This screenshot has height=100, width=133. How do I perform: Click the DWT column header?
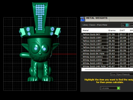tap(122, 30)
